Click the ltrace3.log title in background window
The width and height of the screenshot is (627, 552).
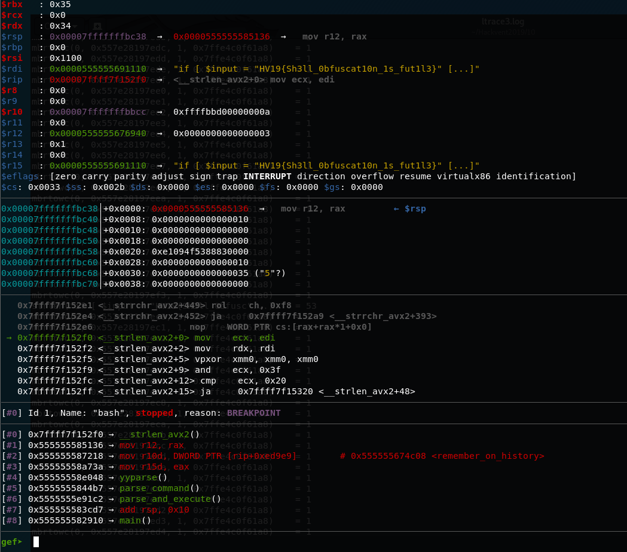tap(503, 22)
